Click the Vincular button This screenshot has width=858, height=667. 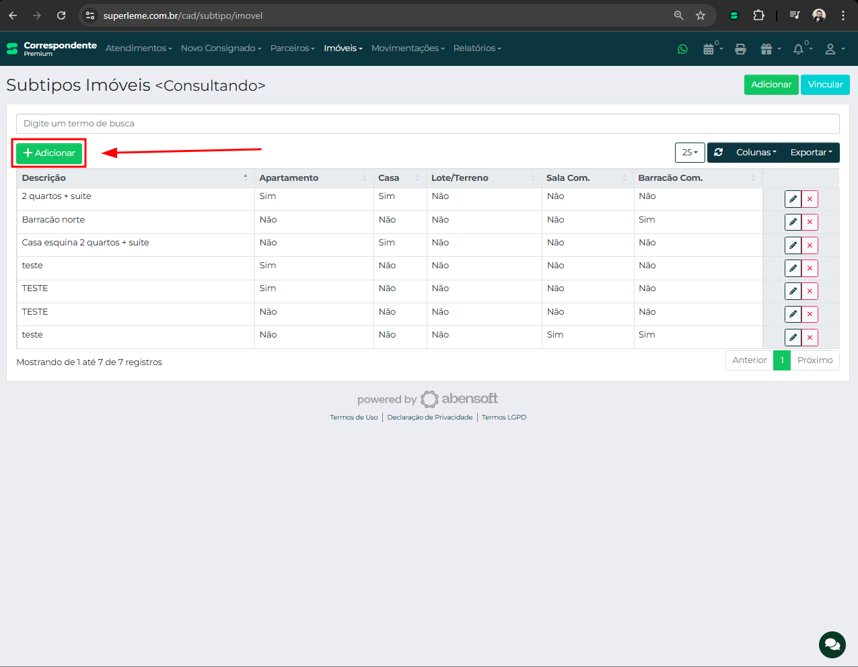[825, 85]
